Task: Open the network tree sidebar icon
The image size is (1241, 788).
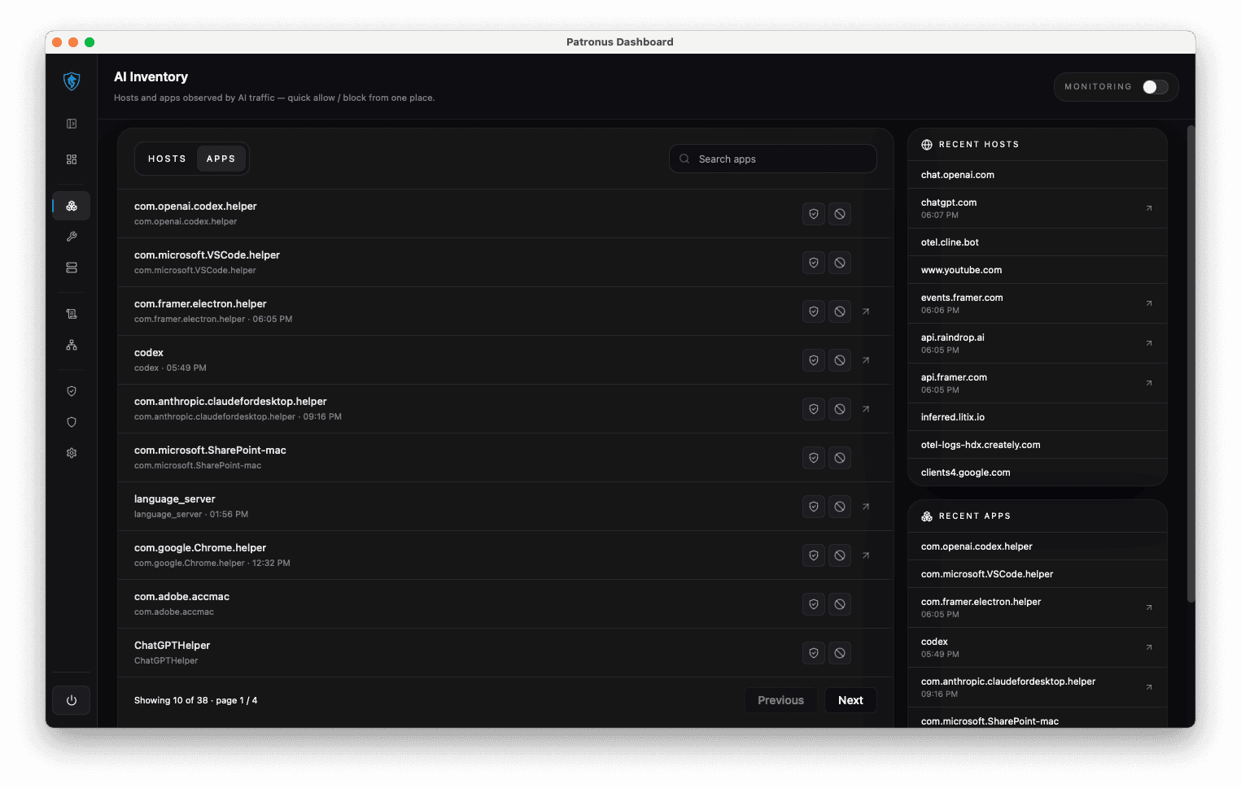Action: coord(72,345)
